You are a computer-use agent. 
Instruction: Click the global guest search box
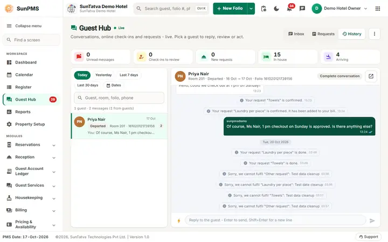pyautogui.click(x=171, y=9)
